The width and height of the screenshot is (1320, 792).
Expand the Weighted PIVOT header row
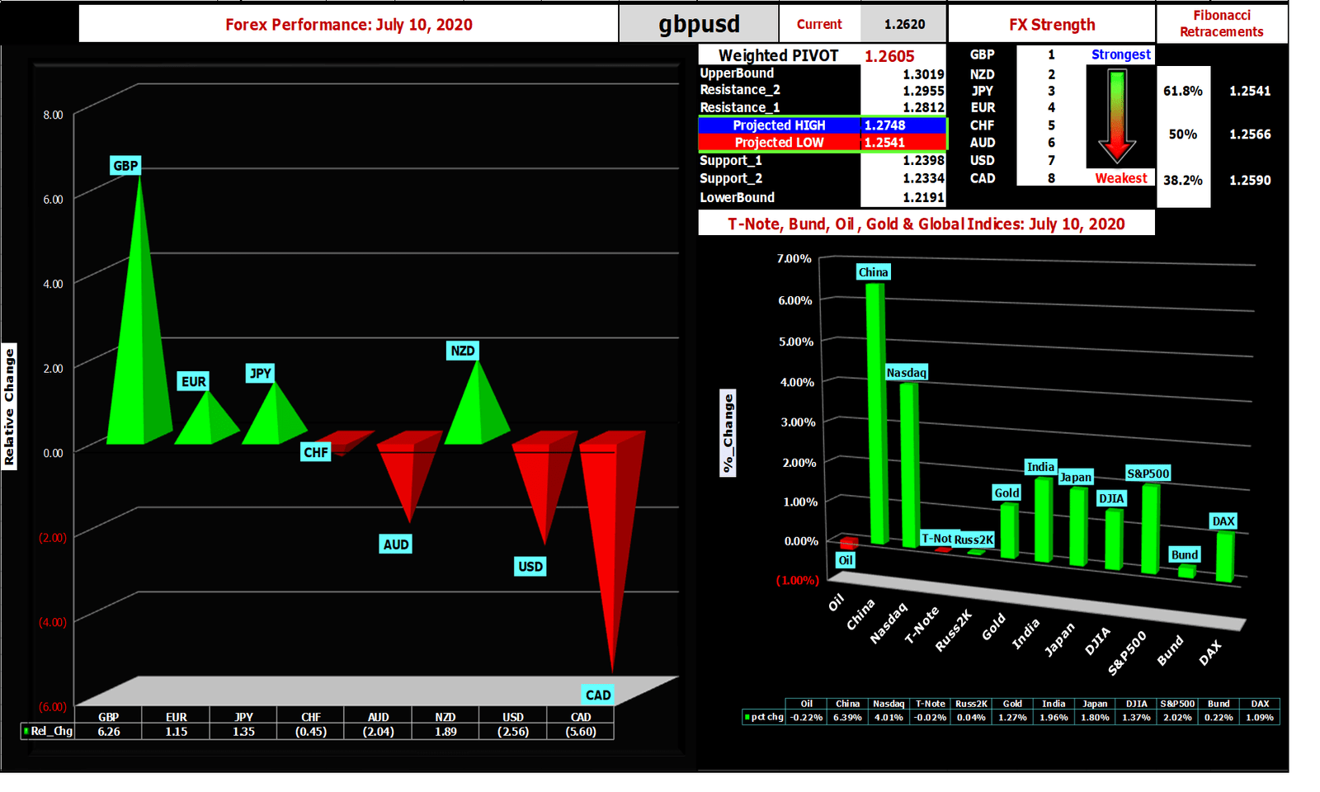tap(779, 55)
